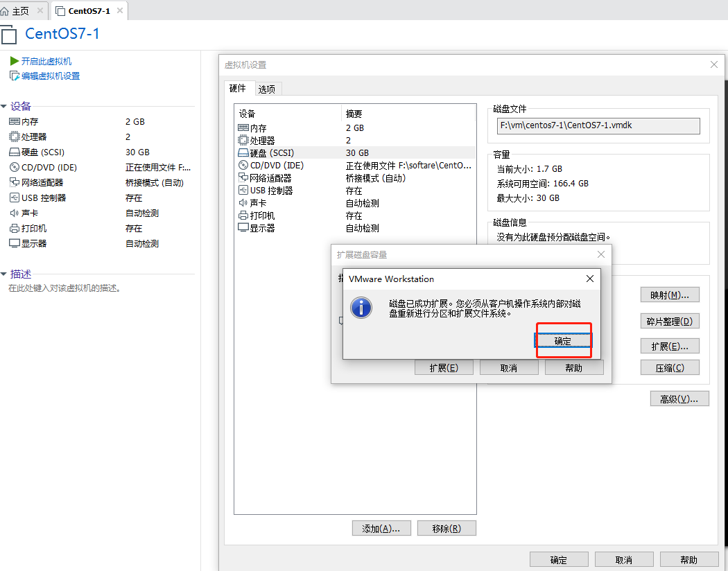Click the disk file path field
The image size is (728, 571).
pyautogui.click(x=598, y=125)
